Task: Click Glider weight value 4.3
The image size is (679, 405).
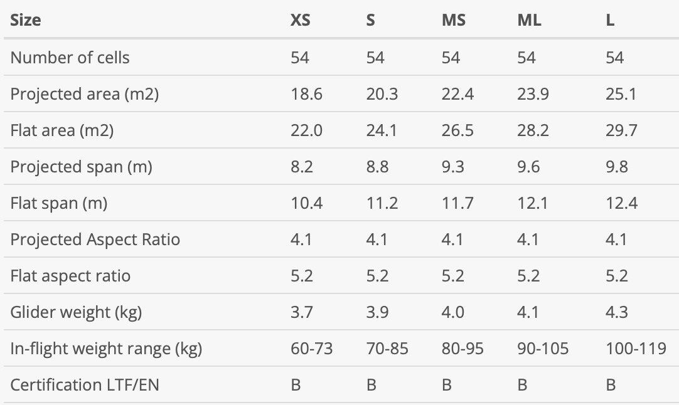Action: (617, 312)
